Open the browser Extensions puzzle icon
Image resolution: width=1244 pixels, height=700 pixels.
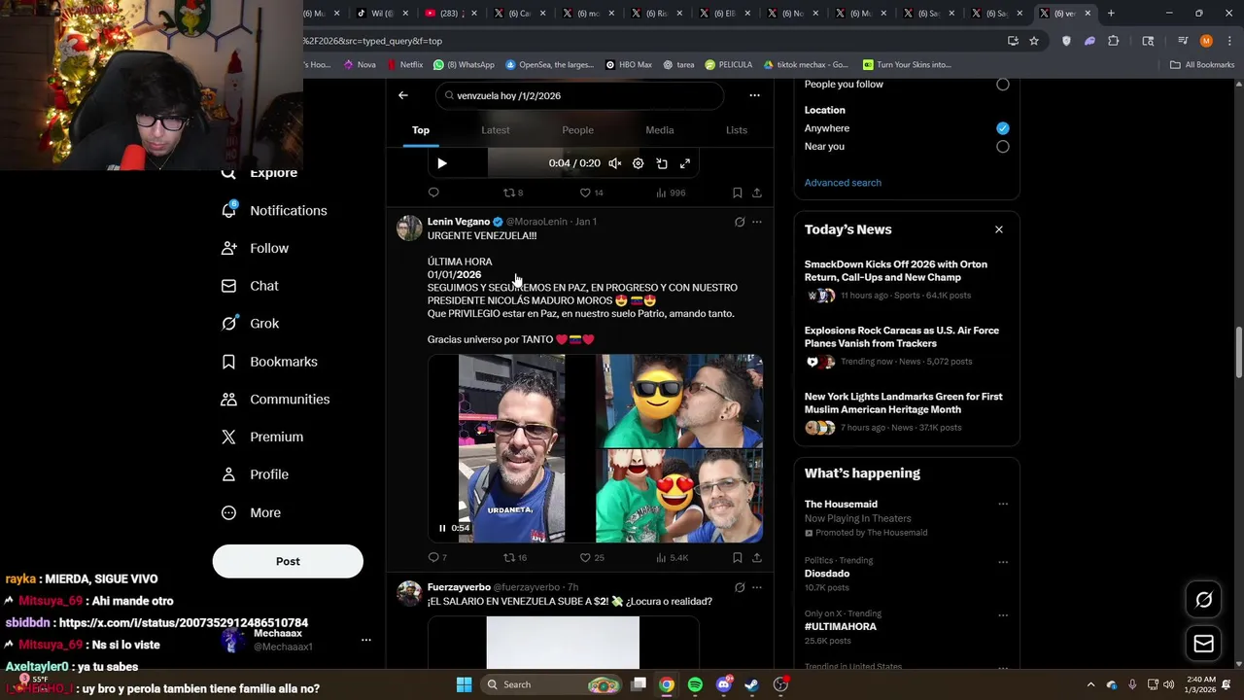coord(1113,41)
